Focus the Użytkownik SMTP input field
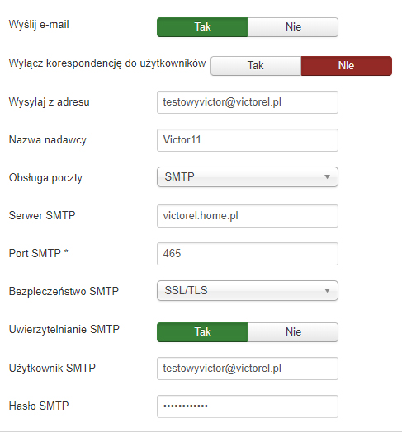The height and width of the screenshot is (432, 402). pos(248,369)
